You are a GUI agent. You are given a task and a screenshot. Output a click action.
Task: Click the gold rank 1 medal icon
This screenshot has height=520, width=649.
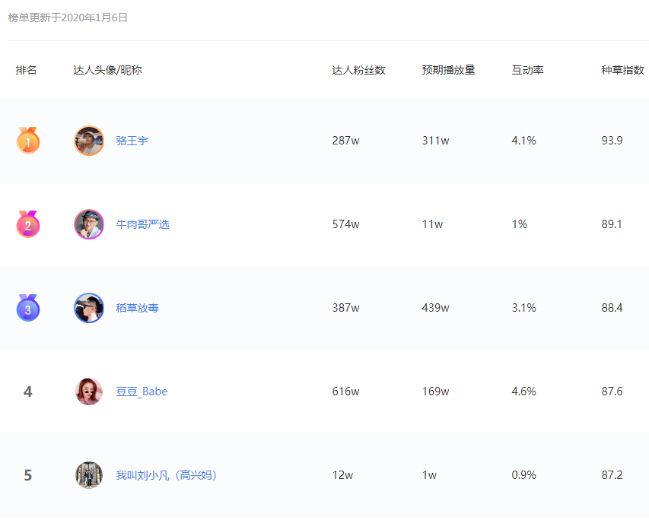(27, 141)
